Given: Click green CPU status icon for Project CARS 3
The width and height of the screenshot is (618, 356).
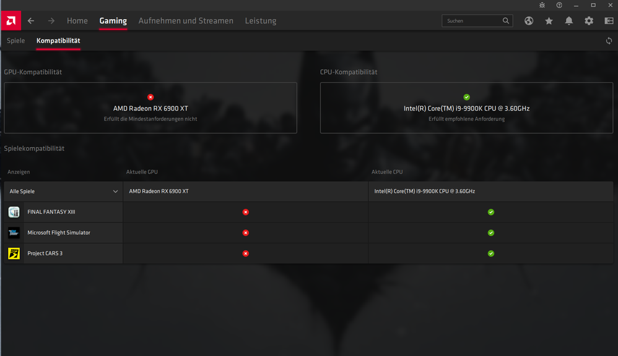Looking at the screenshot, I should (x=490, y=253).
